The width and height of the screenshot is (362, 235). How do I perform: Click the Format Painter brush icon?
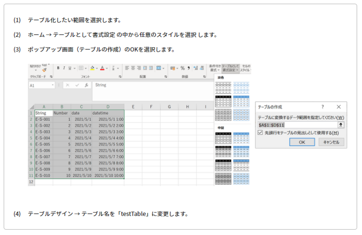pyautogui.click(x=44, y=70)
